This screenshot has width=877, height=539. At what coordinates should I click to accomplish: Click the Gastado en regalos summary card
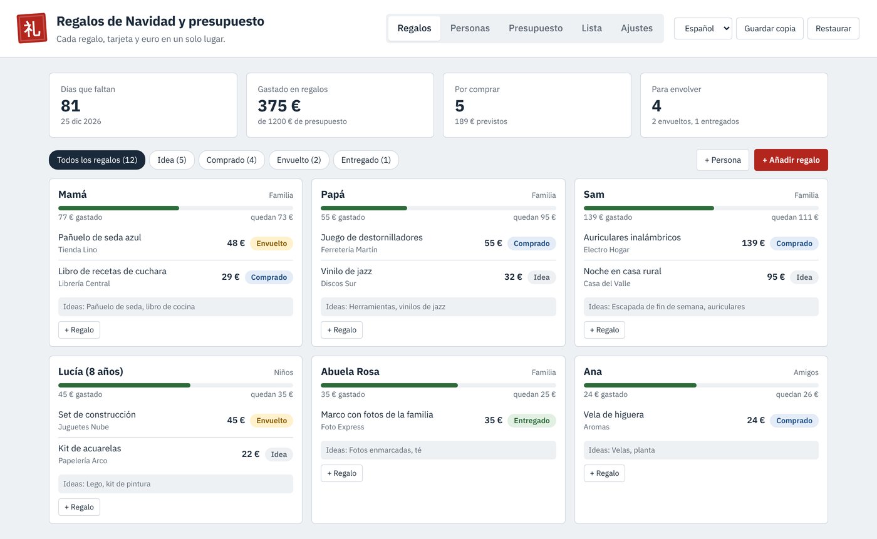pos(340,105)
